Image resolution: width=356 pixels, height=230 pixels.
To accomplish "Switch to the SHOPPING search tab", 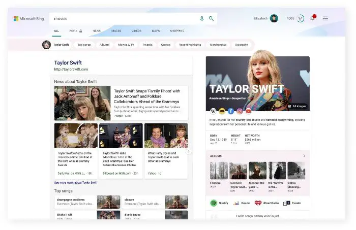I will click(177, 31).
